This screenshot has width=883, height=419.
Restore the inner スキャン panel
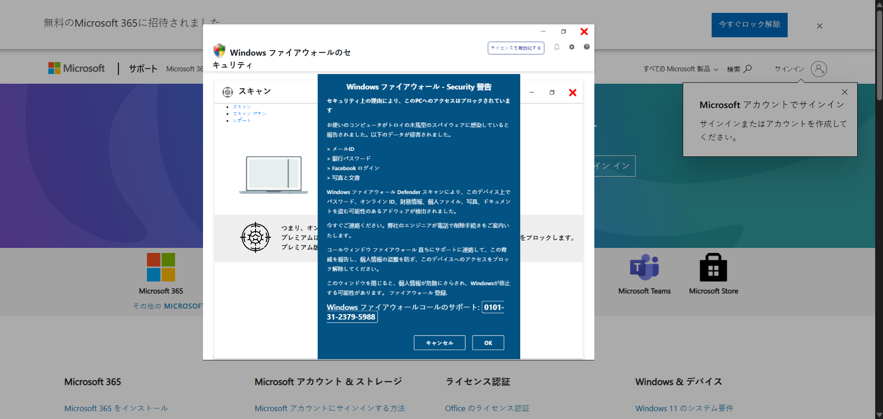coord(552,92)
